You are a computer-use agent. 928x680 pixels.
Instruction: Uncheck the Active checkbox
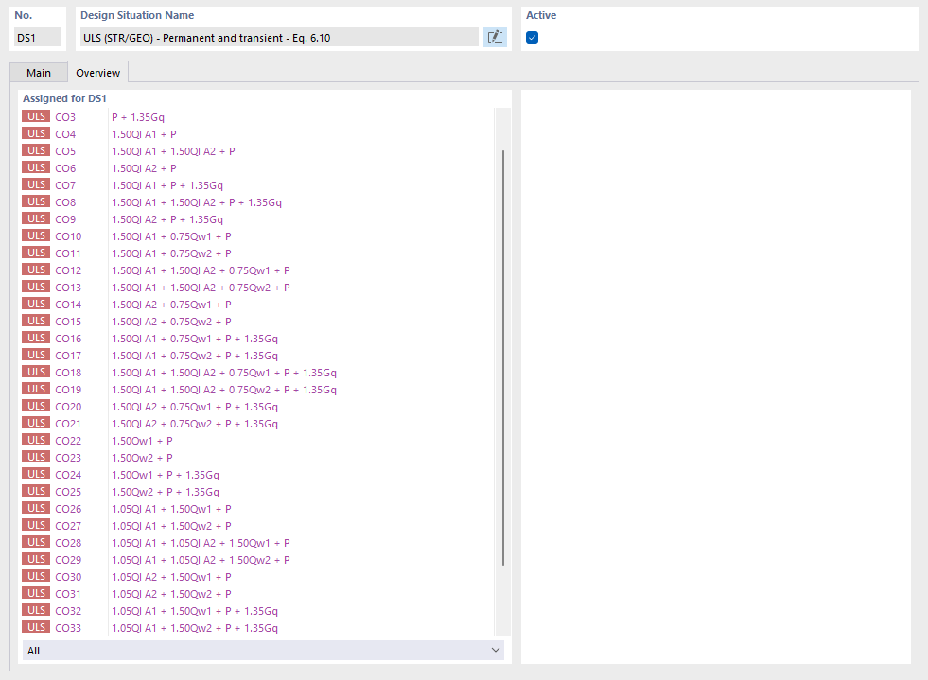point(532,37)
